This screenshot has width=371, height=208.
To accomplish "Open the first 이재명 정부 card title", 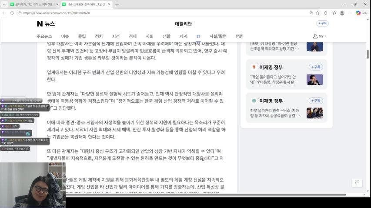I will (271, 67).
